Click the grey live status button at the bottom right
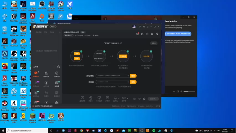The height and width of the screenshot is (133, 236). click(x=153, y=99)
